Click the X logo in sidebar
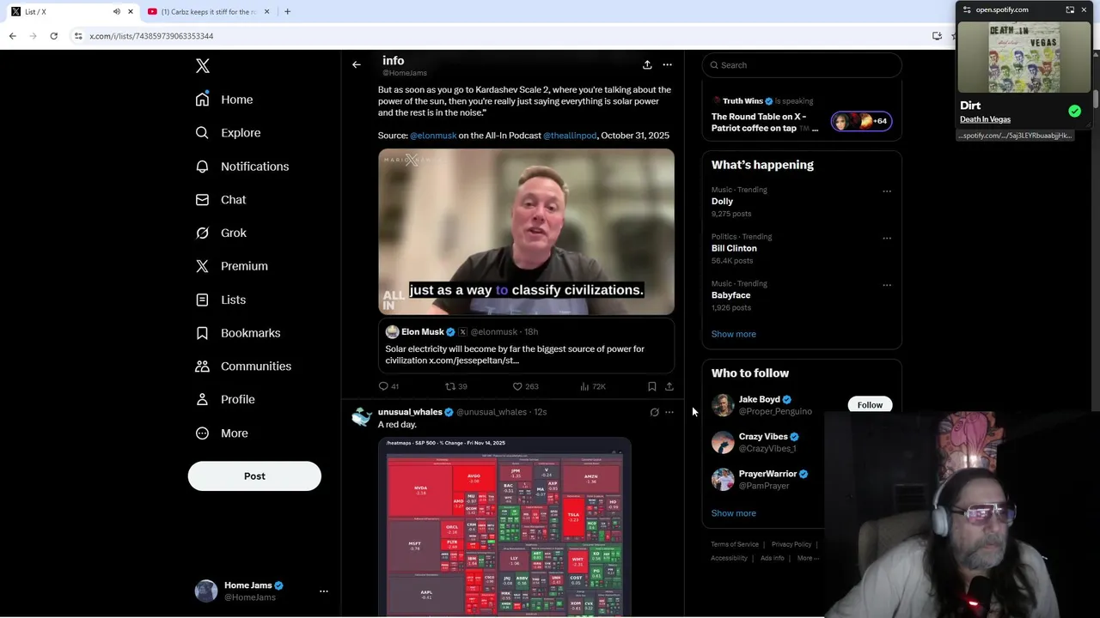Viewport: 1100px width, 618px height. [203, 66]
